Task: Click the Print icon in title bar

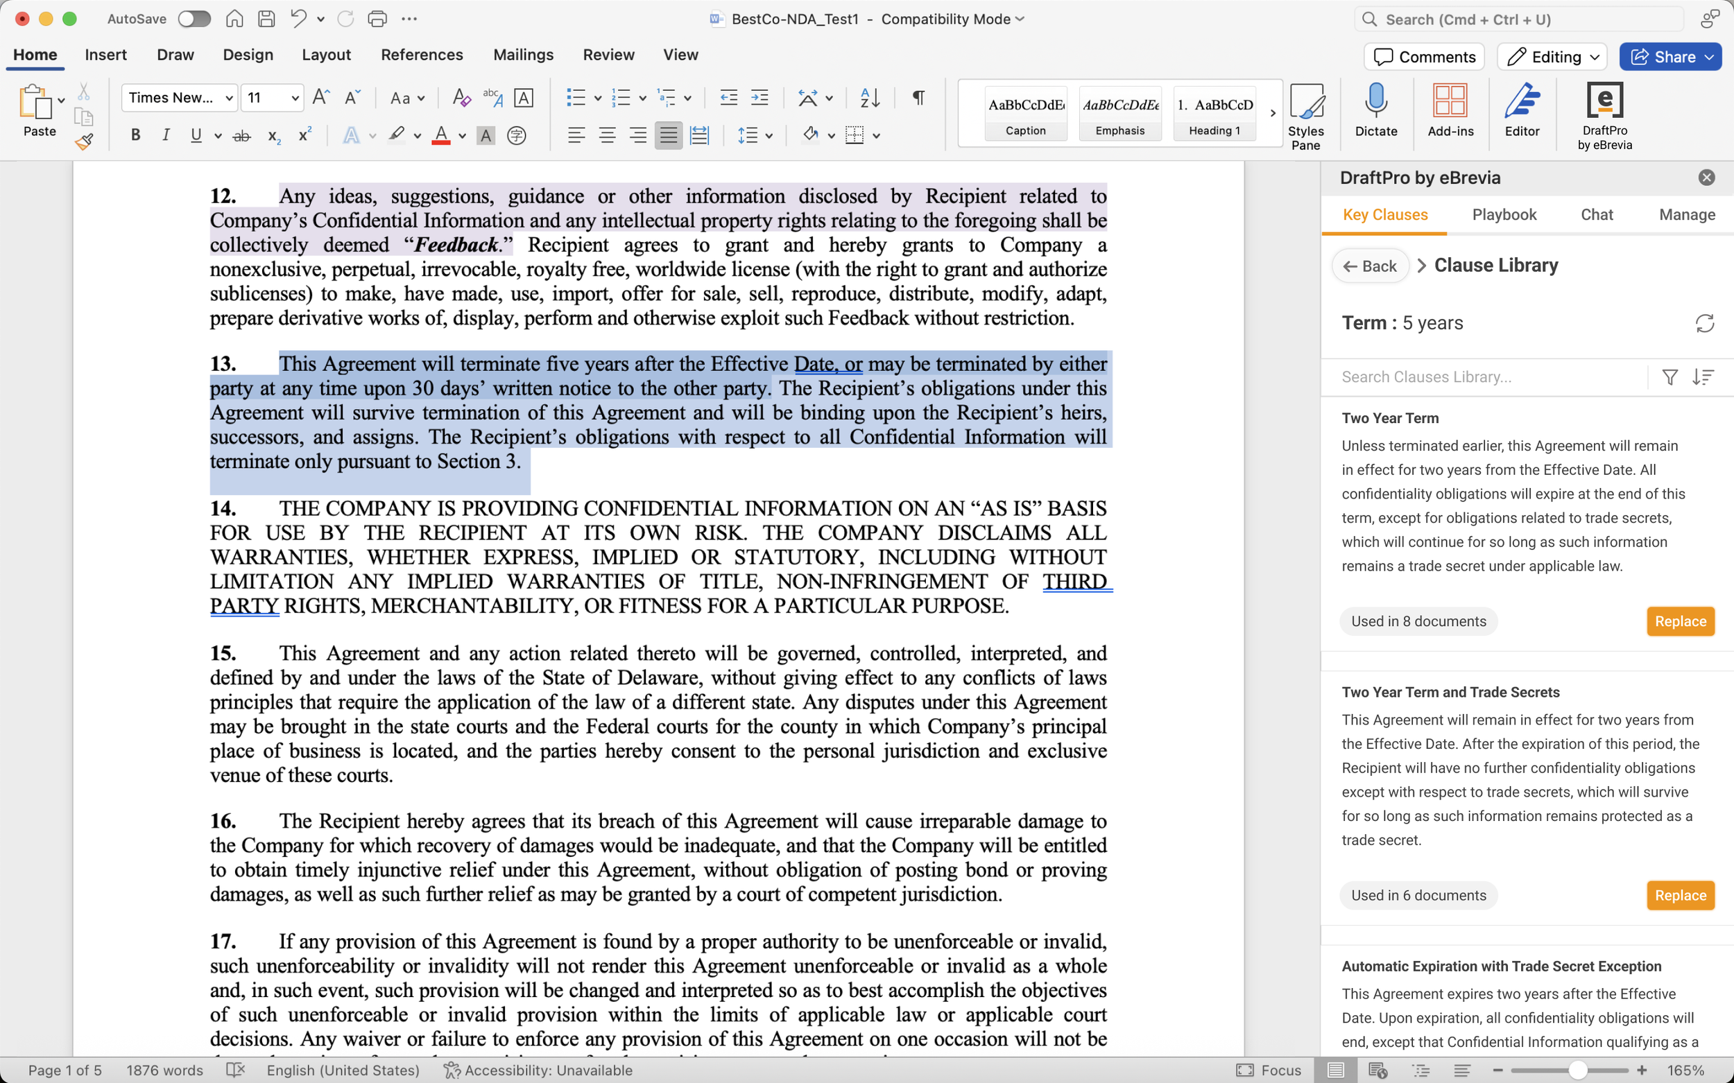Action: click(x=377, y=19)
